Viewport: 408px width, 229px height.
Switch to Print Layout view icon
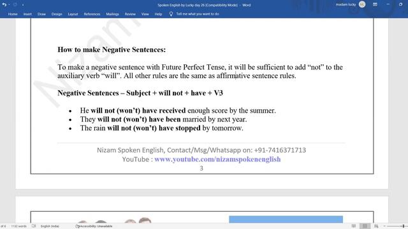tap(365, 226)
